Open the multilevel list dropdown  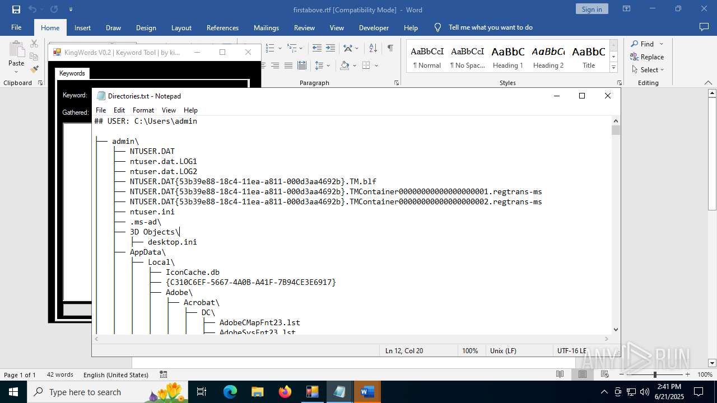pyautogui.click(x=301, y=48)
